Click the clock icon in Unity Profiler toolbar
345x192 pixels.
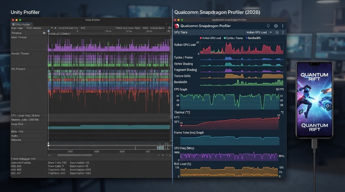pyautogui.click(x=169, y=28)
